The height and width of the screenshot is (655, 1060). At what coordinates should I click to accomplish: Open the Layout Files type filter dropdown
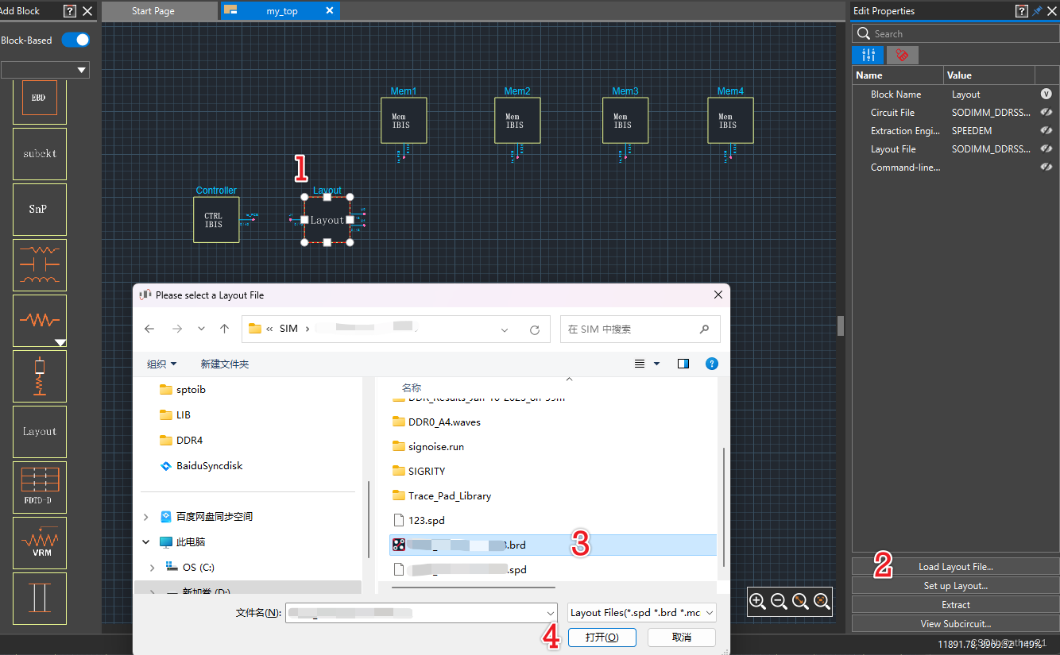point(642,612)
